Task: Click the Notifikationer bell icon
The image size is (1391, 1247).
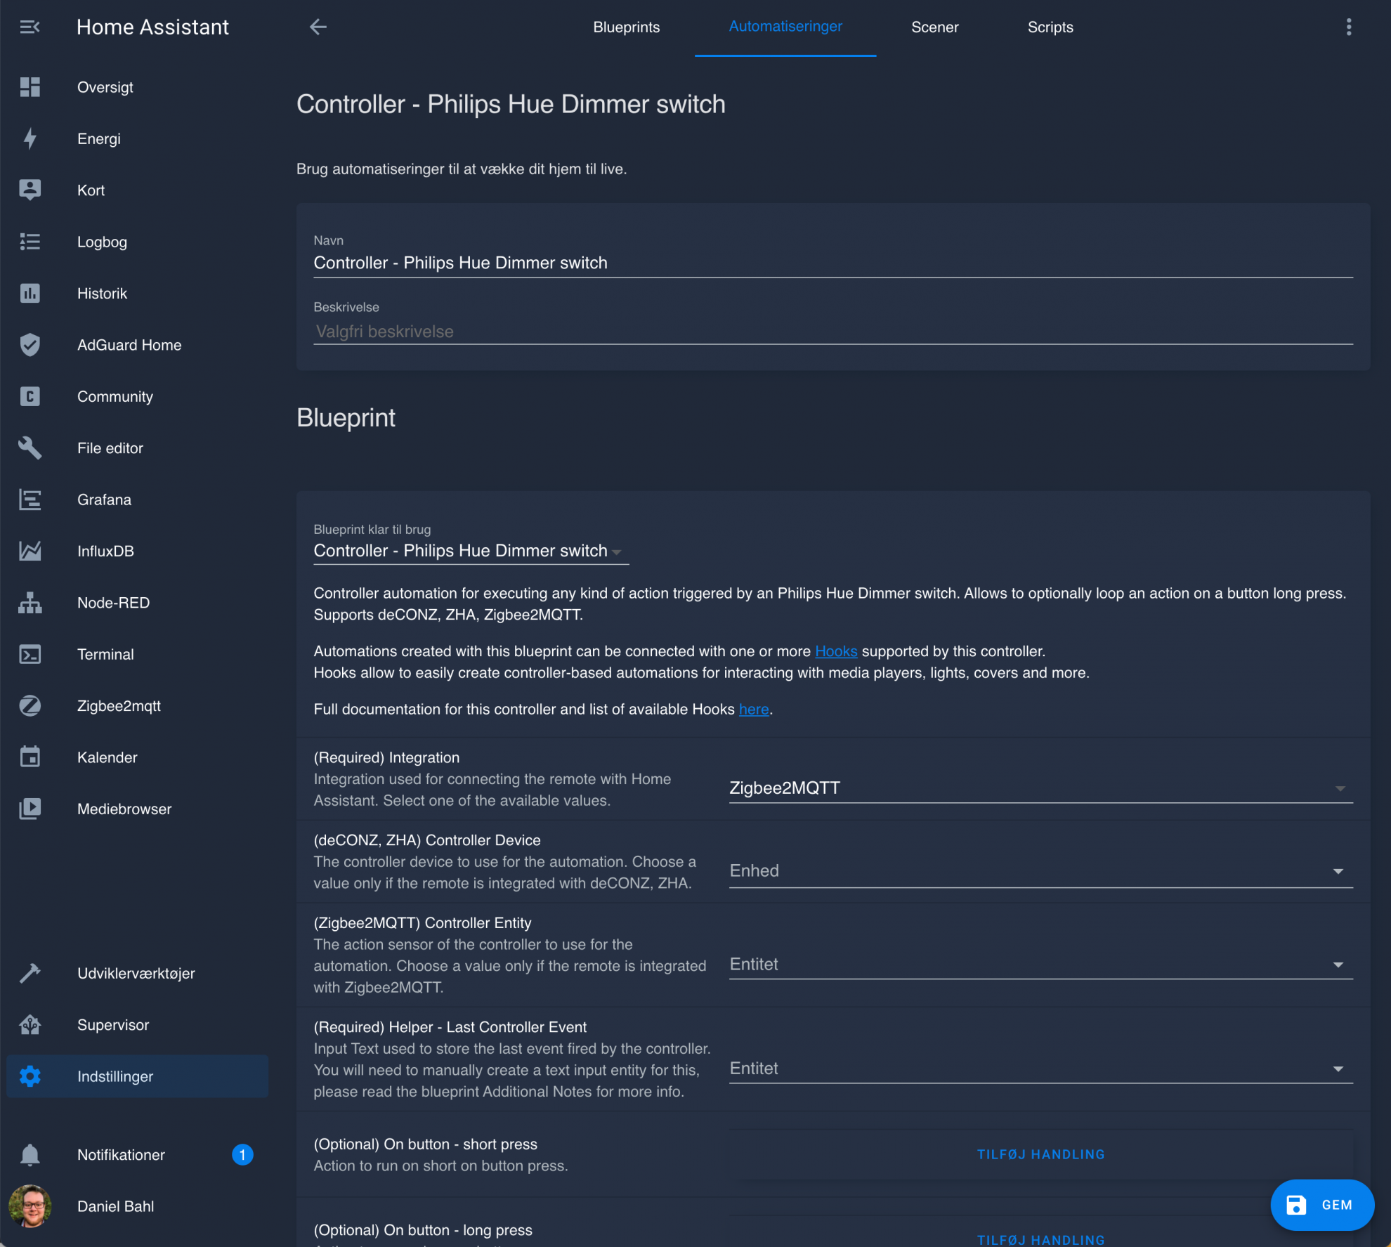Action: click(30, 1154)
